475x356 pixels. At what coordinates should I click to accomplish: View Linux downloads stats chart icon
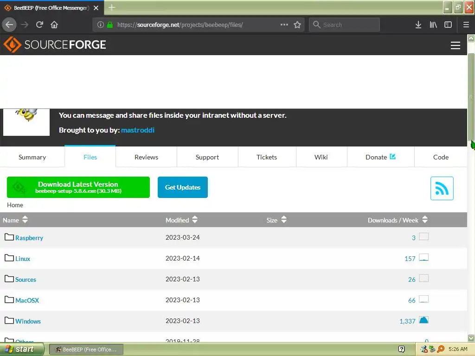pos(424,257)
